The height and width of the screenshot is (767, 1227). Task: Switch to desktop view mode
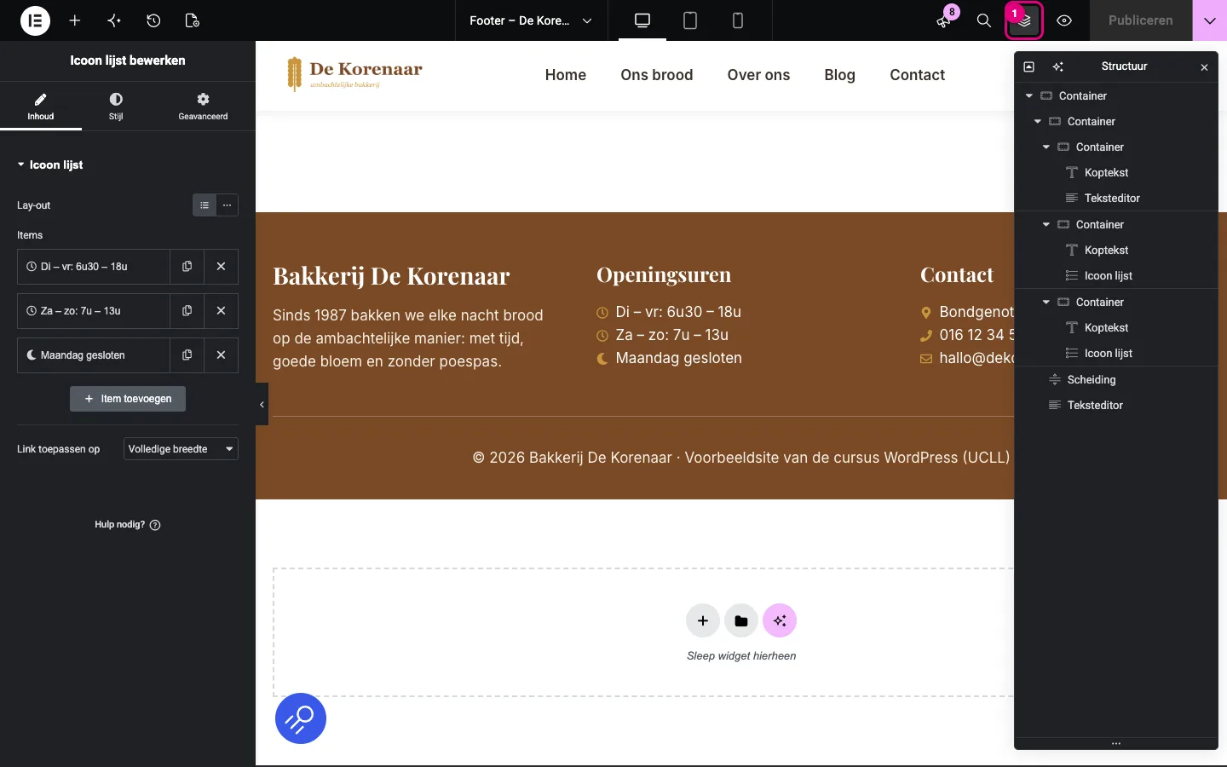point(642,20)
